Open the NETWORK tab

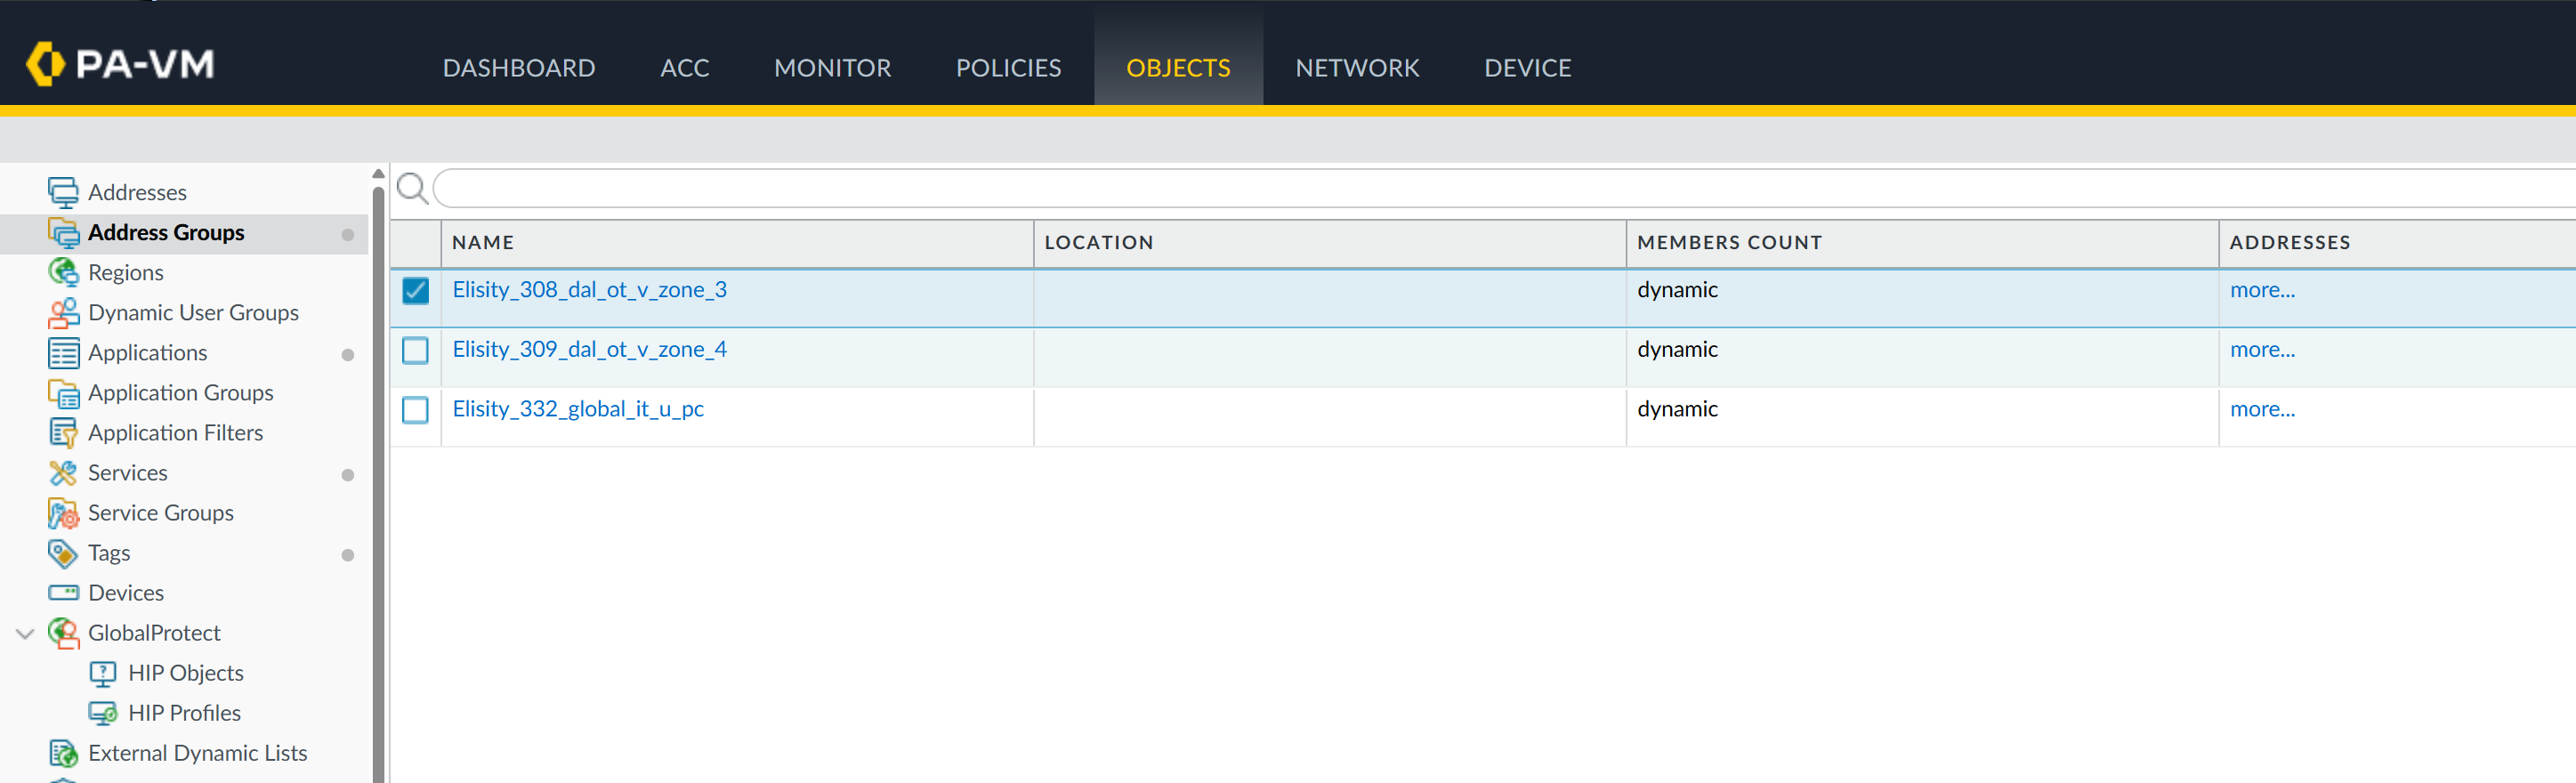[1357, 67]
